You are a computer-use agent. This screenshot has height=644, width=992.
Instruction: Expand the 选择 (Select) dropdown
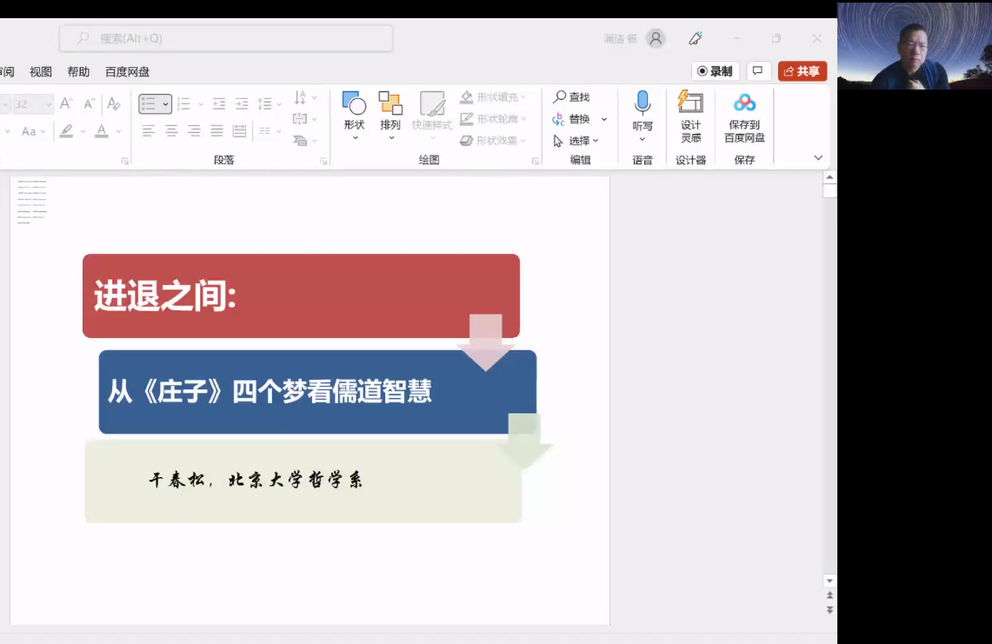[x=596, y=141]
